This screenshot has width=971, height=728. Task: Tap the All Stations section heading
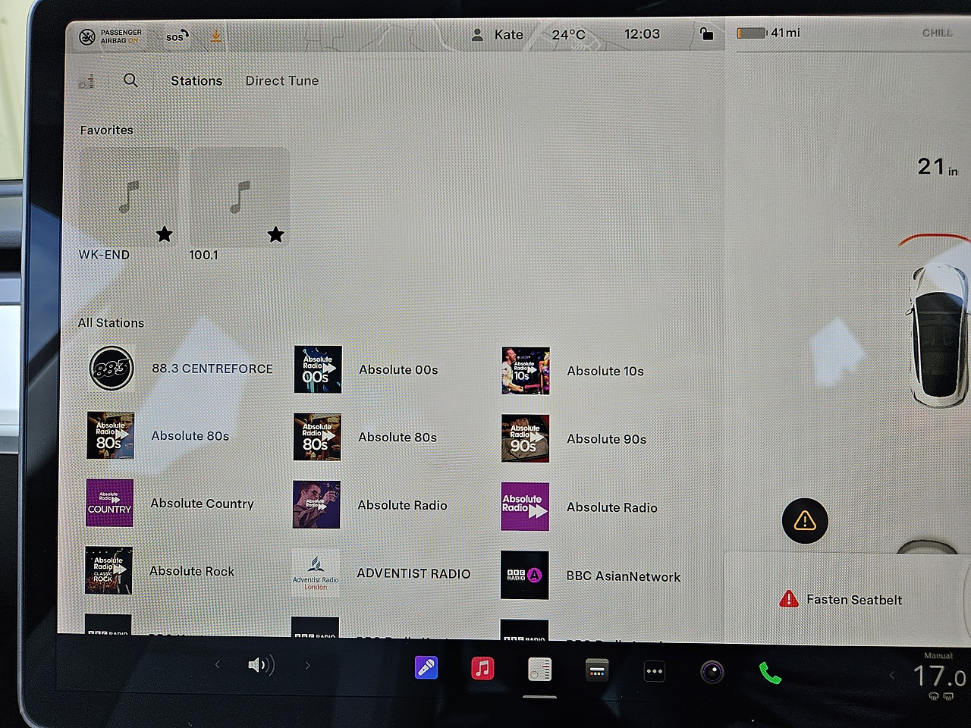click(111, 322)
